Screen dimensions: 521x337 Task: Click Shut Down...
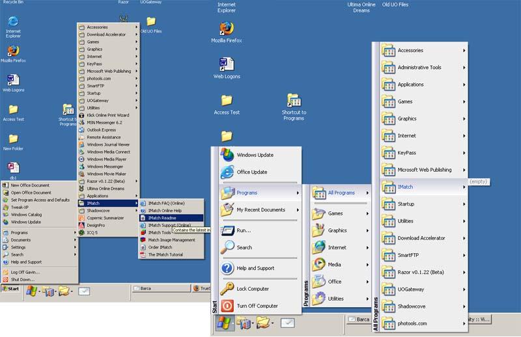[39, 279]
